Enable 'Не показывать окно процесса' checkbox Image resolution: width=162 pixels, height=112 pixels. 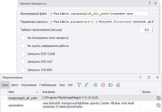point(23,38)
